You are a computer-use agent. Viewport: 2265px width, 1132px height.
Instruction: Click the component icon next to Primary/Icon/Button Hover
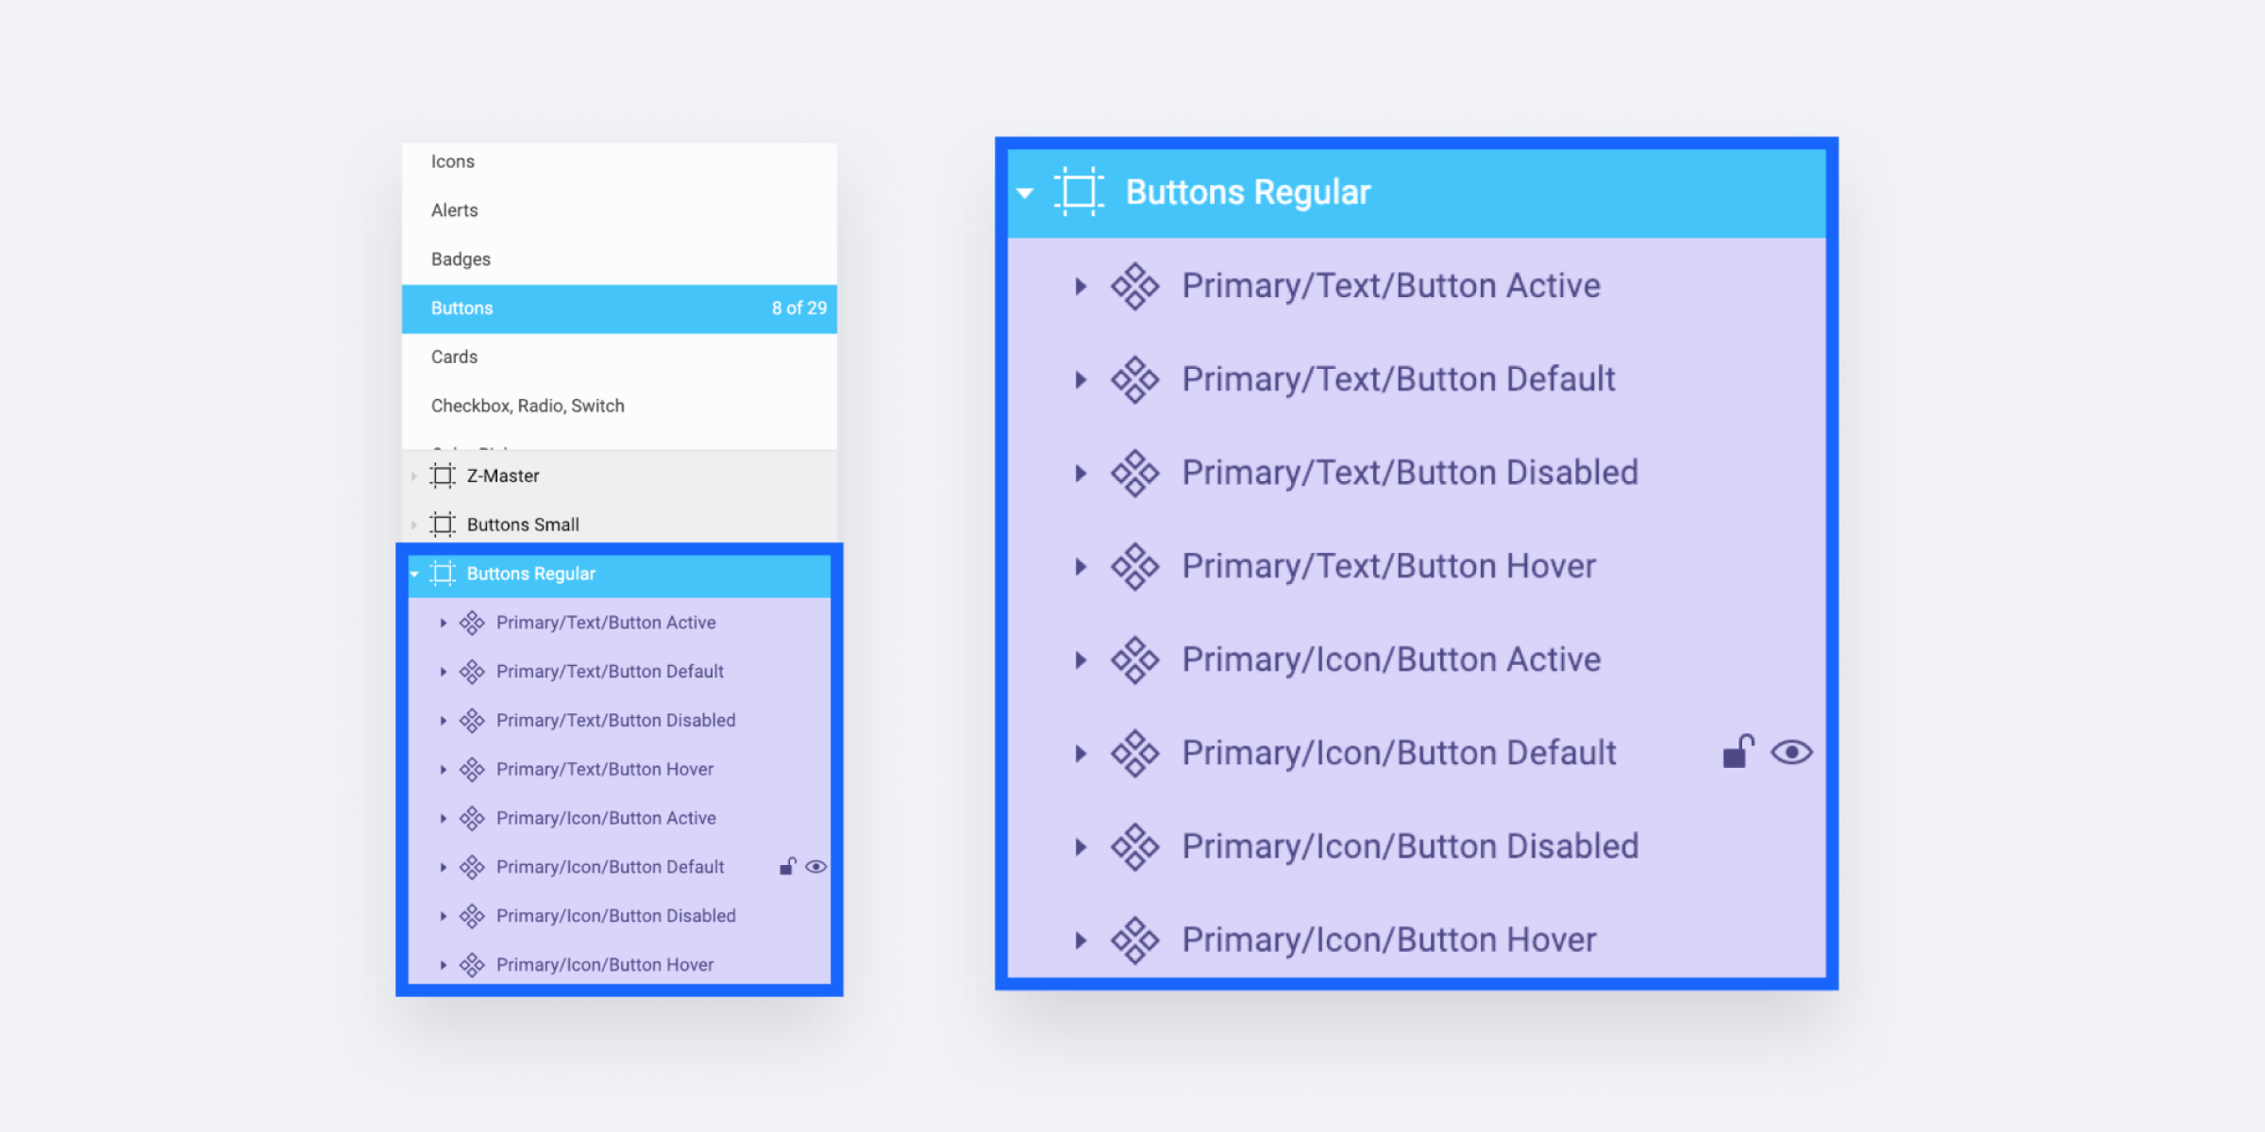pos(473,964)
